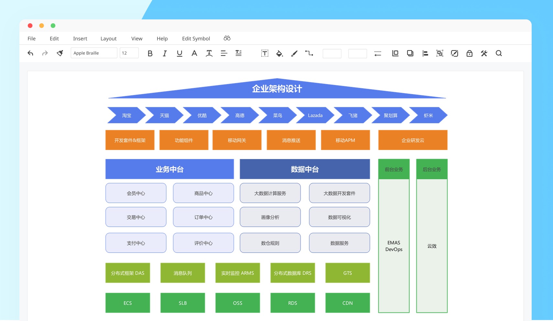Click the Search magnifier icon
The width and height of the screenshot is (553, 321).
click(499, 53)
